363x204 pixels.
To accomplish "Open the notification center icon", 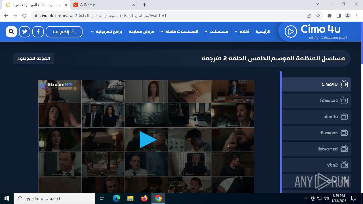I will tap(354, 198).
